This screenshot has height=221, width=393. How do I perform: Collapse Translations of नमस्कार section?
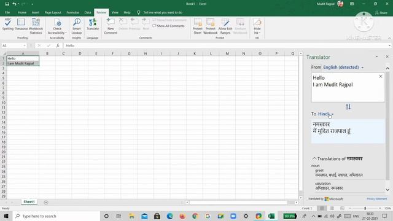pyautogui.click(x=314, y=158)
